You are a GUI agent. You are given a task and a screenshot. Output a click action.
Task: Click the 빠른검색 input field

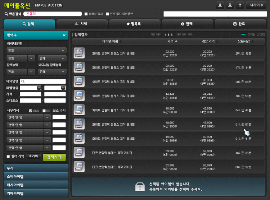point(53,14)
